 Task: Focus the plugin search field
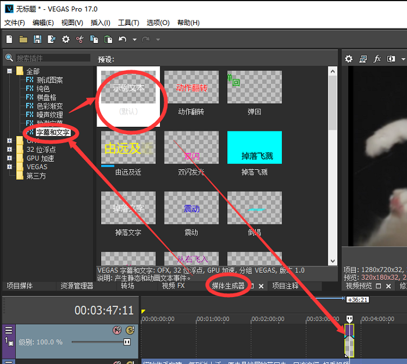tap(53, 58)
